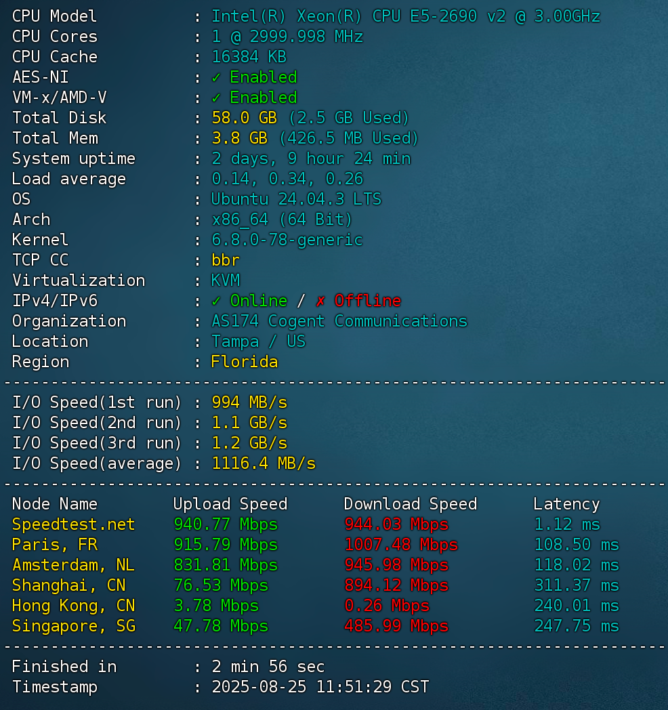Viewport: 668px width, 710px height.
Task: Click the disk usage text '(2.5 GB Used)'
Action: [349, 118]
